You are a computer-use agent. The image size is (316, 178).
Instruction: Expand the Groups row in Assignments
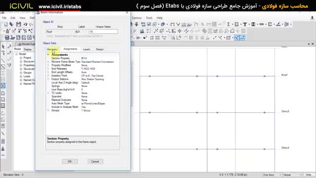tap(48, 110)
